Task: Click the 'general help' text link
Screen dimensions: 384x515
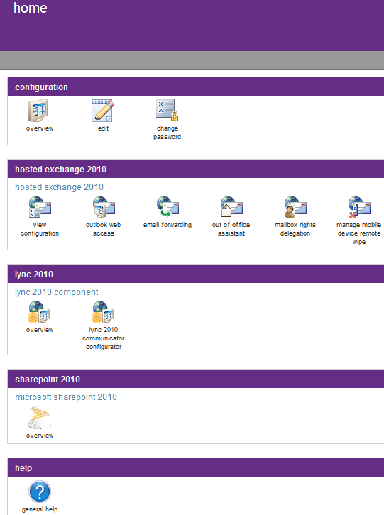Action: pyautogui.click(x=40, y=509)
